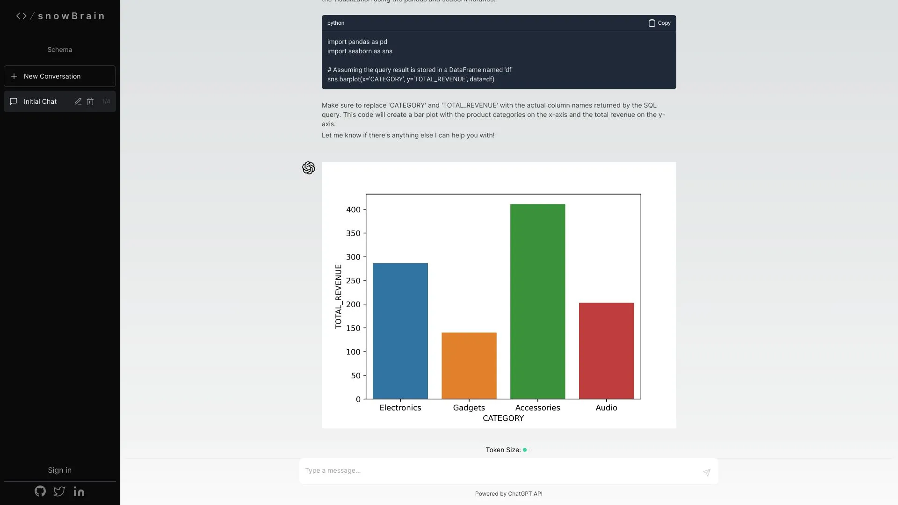
Task: Click the bar chart image
Action: (x=498, y=295)
